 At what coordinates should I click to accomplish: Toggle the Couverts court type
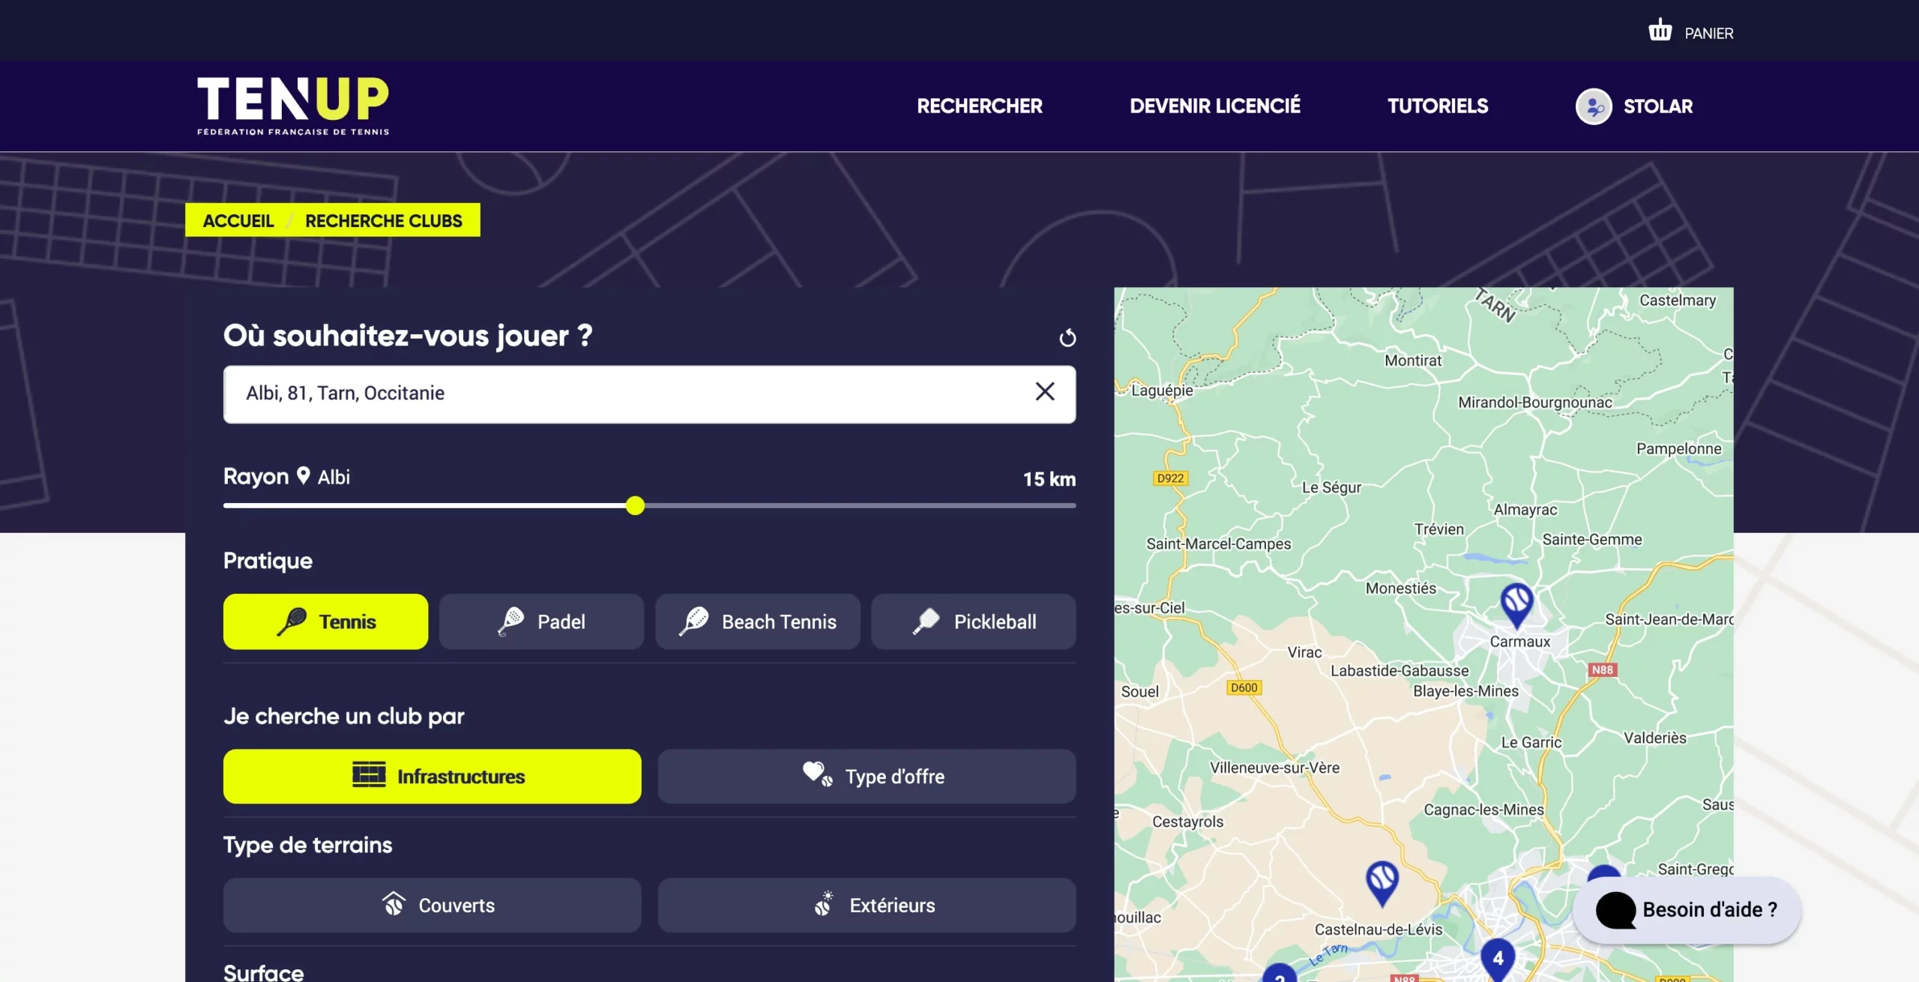(432, 906)
